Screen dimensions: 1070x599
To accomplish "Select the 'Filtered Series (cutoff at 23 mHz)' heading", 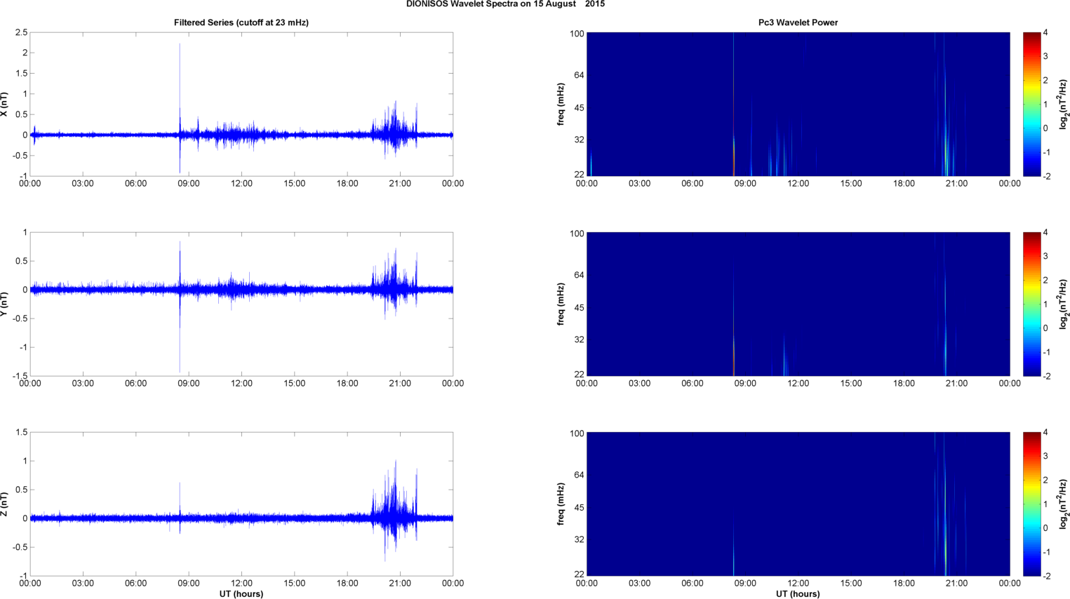I will [241, 22].
